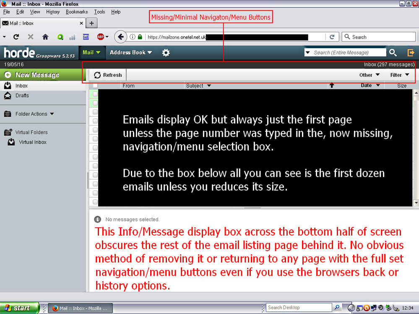Open the Help menu
The width and height of the screenshot is (419, 314).
coord(116,12)
